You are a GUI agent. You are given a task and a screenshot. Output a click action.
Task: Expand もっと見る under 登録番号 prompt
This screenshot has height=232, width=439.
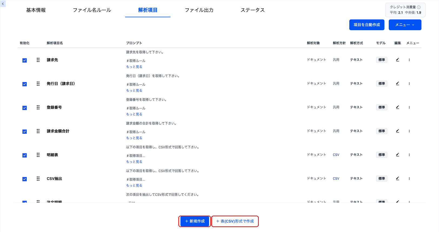pyautogui.click(x=134, y=114)
